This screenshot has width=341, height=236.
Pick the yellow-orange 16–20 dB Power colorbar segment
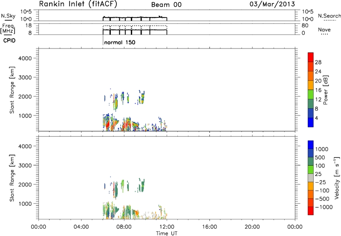pyautogui.click(x=311, y=85)
